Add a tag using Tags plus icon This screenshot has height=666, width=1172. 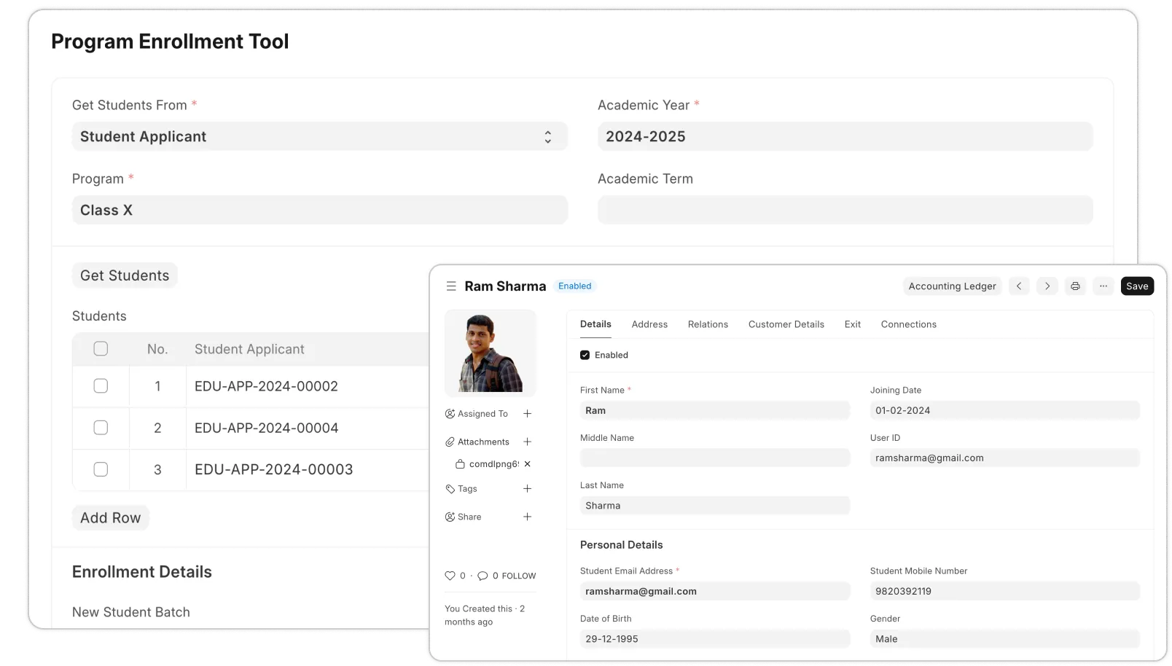[527, 489]
